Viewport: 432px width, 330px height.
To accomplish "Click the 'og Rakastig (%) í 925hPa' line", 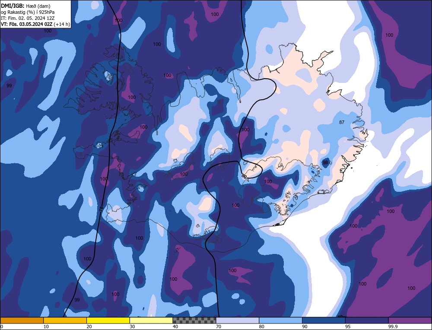I will click(x=28, y=12).
